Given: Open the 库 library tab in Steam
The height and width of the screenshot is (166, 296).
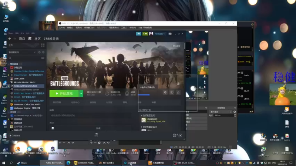Looking at the screenshot, I should point(30,39).
